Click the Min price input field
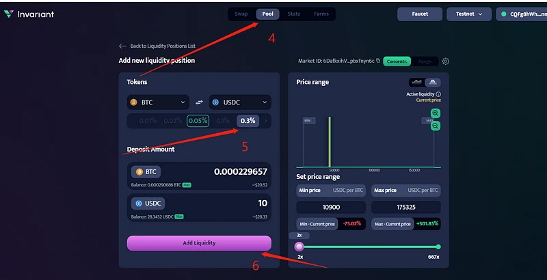The height and width of the screenshot is (280, 547). tap(331, 207)
